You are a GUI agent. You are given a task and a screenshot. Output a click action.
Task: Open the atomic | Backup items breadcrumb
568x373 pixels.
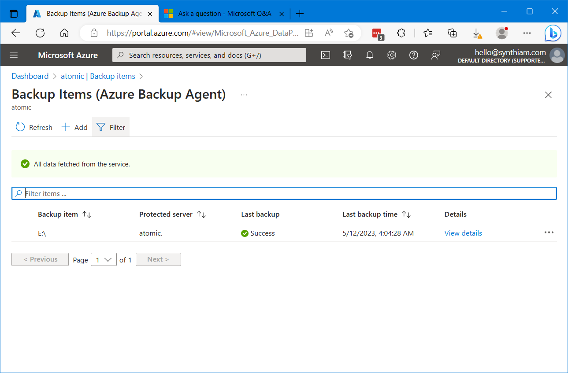[98, 76]
